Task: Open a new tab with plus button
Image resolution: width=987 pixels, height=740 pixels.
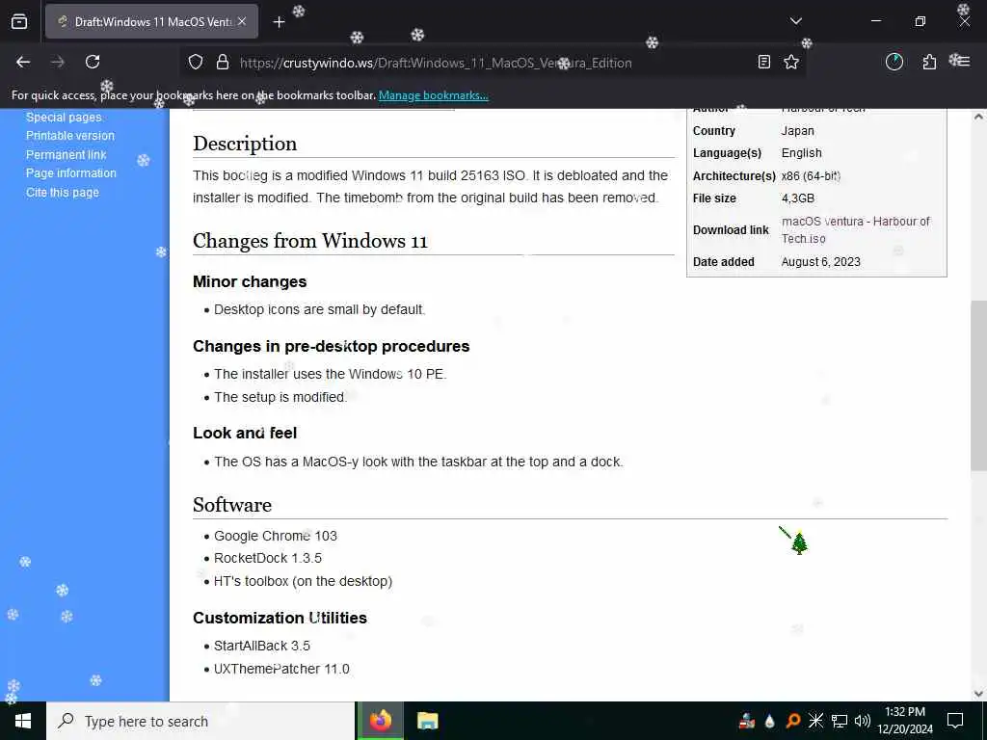Action: pyautogui.click(x=279, y=22)
